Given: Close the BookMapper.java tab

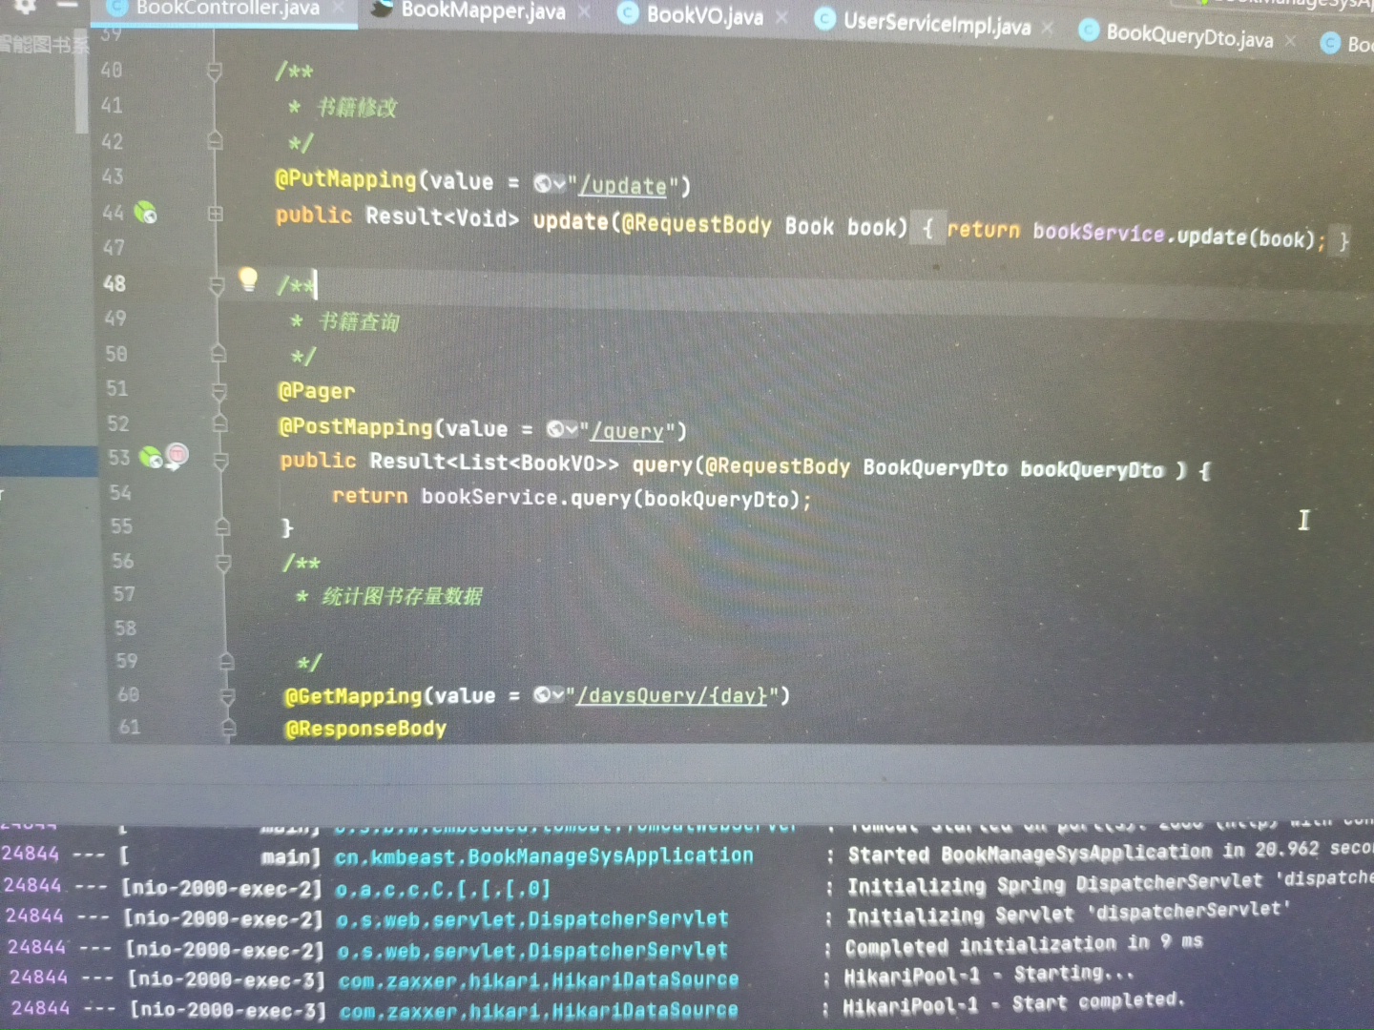Looking at the screenshot, I should coord(584,12).
